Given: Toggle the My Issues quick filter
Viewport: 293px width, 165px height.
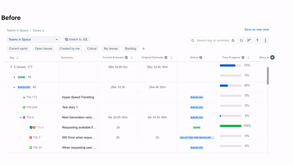Looking at the screenshot, I should coord(111,49).
